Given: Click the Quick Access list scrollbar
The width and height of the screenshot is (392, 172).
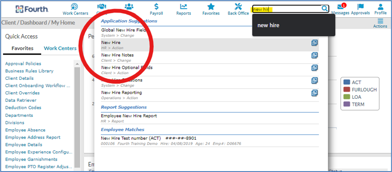Looking at the screenshot, I should [77, 117].
